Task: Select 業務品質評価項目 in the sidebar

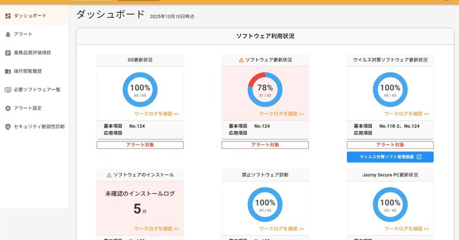Action: click(34, 53)
